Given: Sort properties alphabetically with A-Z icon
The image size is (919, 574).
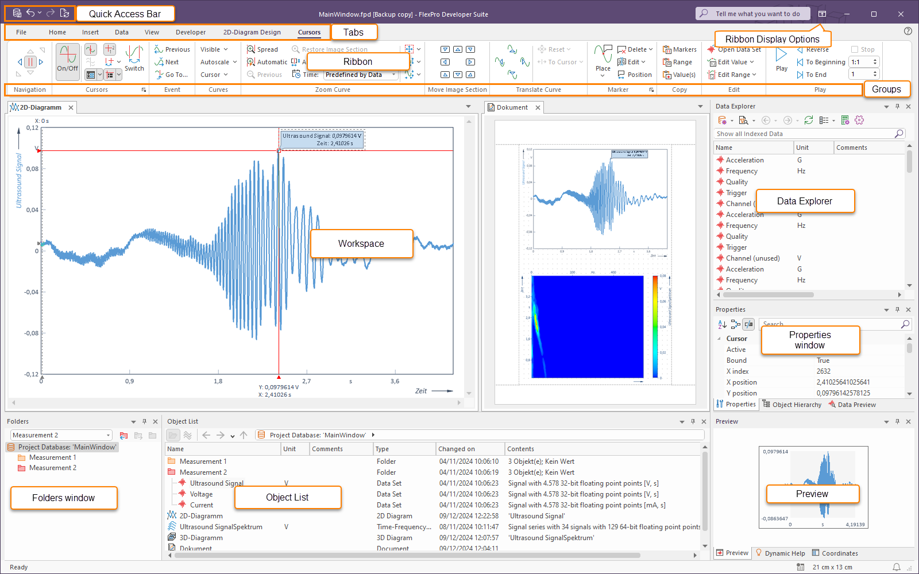Looking at the screenshot, I should [x=722, y=324].
